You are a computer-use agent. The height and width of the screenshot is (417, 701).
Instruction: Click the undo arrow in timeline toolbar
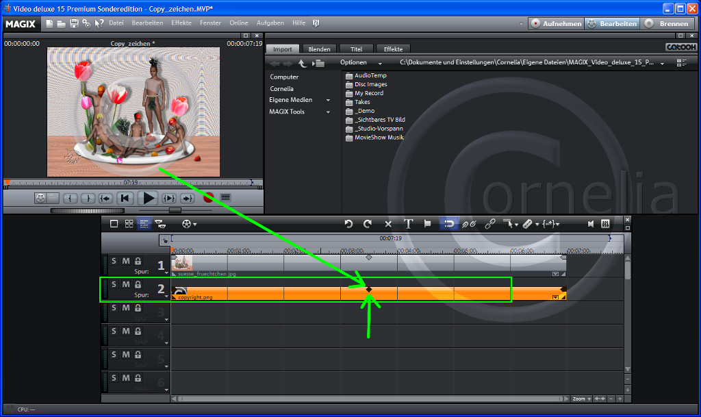(348, 224)
